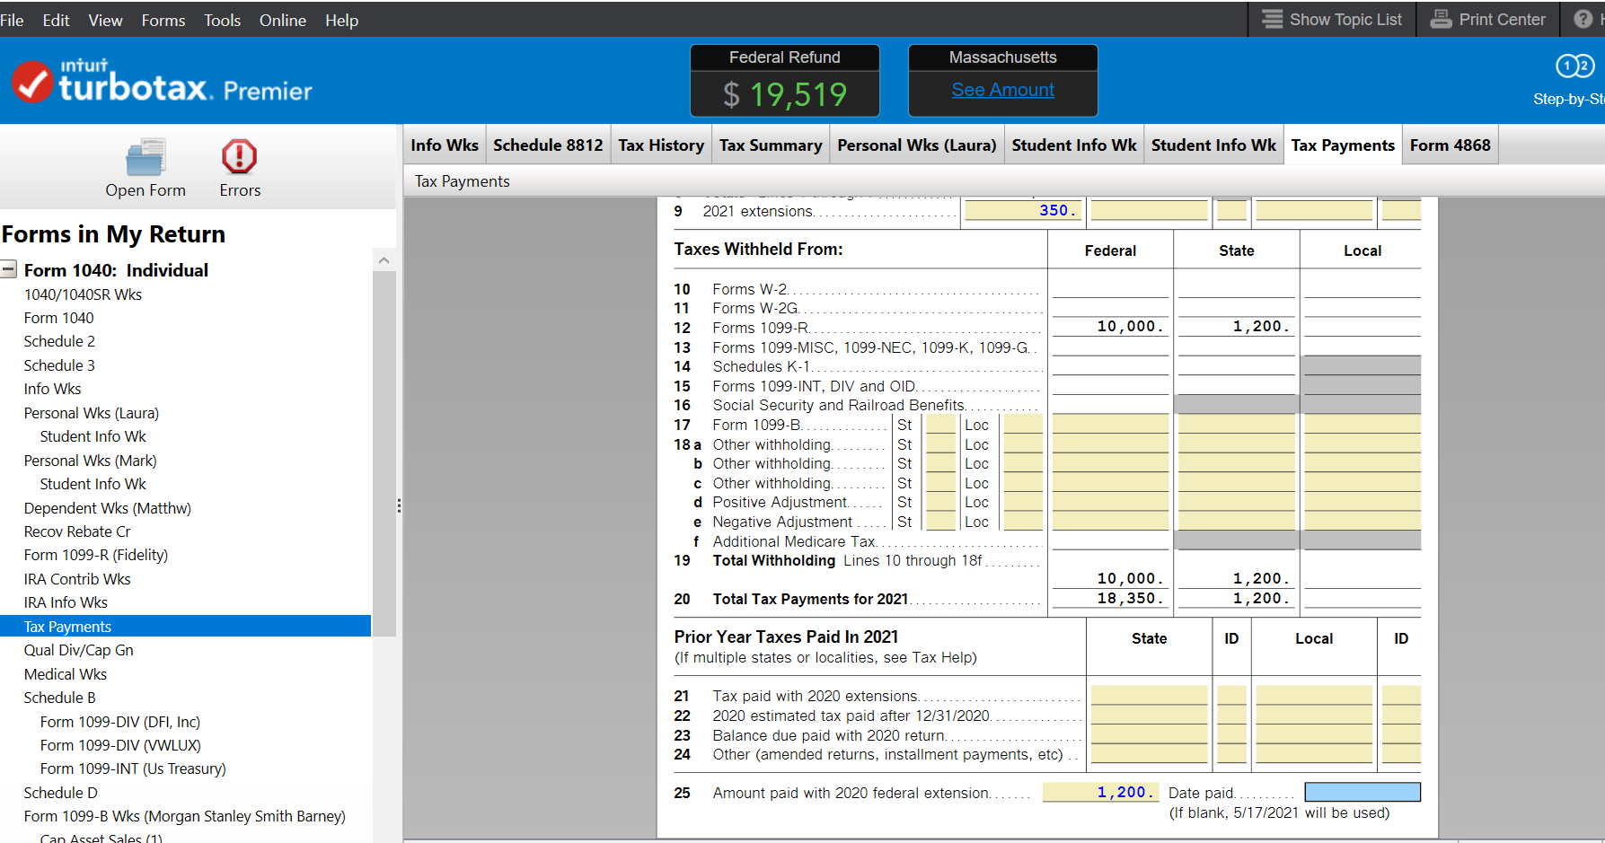1605x843 pixels.
Task: Click the help question mark icon
Action: point(1583,19)
